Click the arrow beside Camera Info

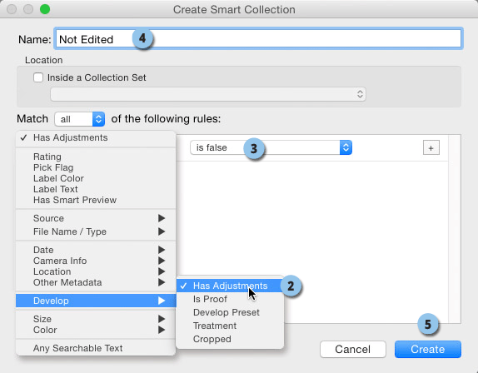pos(162,261)
